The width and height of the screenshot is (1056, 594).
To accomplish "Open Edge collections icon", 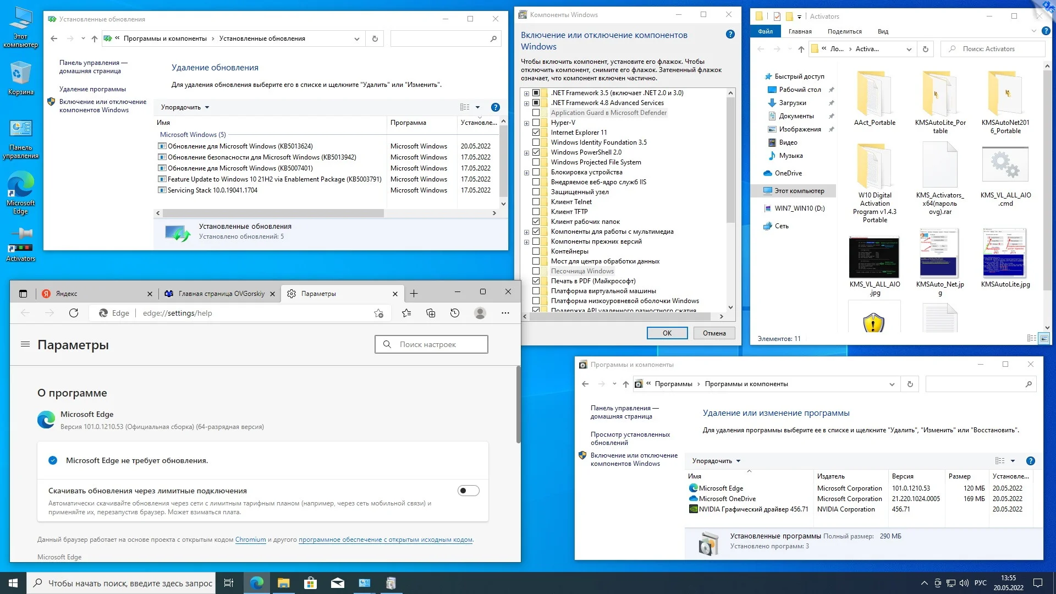I will [x=431, y=313].
